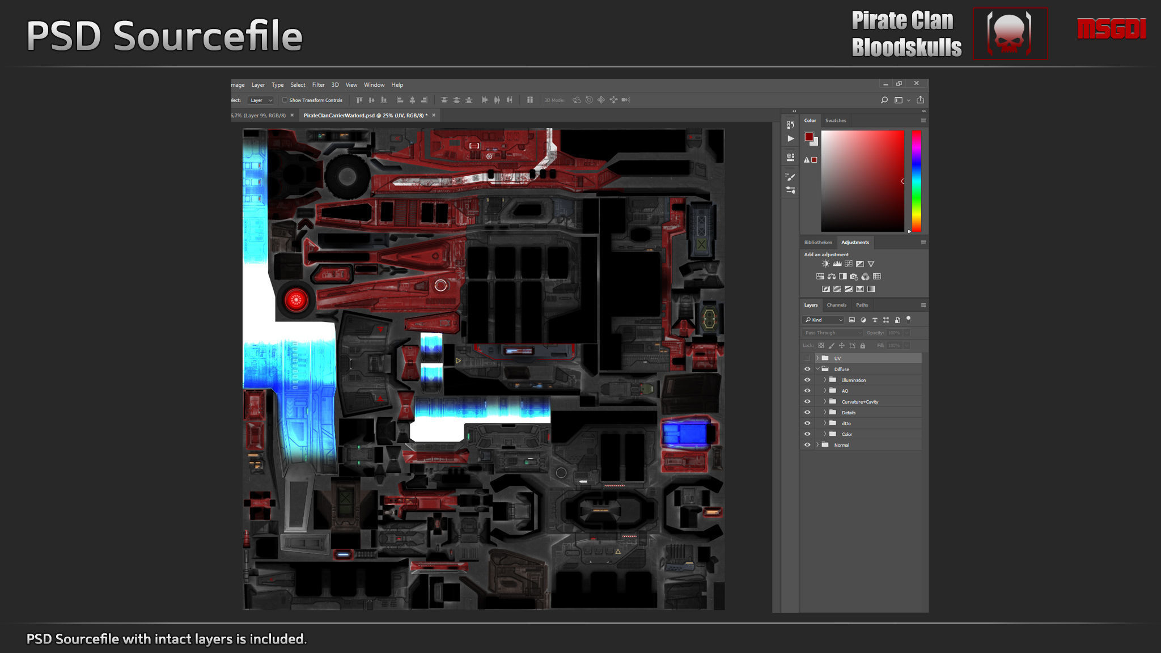Screen dimensions: 1161x653
Task: Open the Filter menu
Action: [x=318, y=85]
